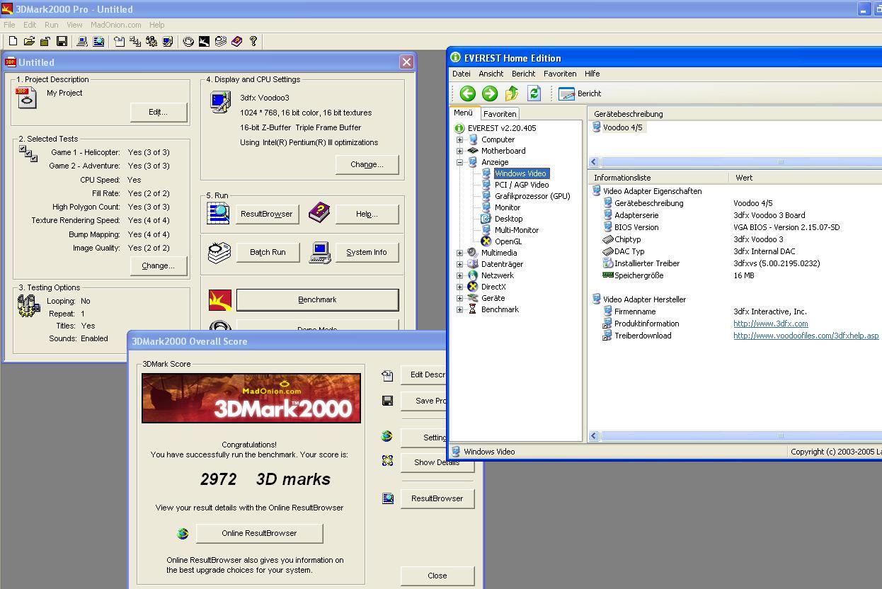Click the ResultBrowser toolbar icon

point(98,42)
